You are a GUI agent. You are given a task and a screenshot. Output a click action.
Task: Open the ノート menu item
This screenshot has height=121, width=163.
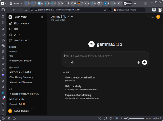(x=17, y=35)
